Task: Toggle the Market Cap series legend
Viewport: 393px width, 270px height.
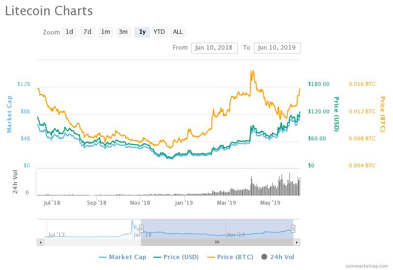Action: tap(122, 257)
